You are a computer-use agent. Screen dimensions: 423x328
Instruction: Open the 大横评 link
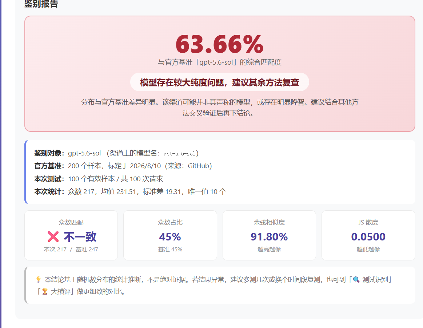pyautogui.click(x=60, y=291)
